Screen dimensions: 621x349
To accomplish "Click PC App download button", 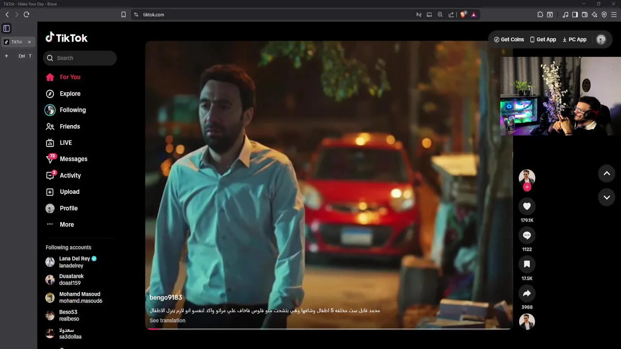I will click(x=574, y=40).
